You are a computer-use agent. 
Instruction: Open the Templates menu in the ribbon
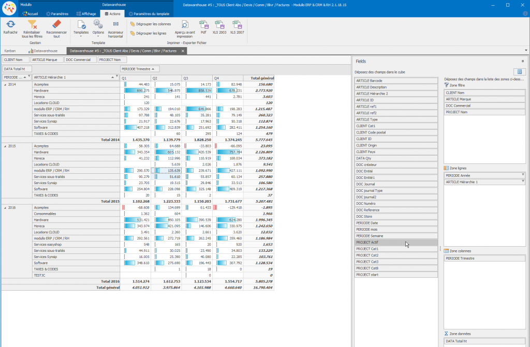pyautogui.click(x=81, y=28)
